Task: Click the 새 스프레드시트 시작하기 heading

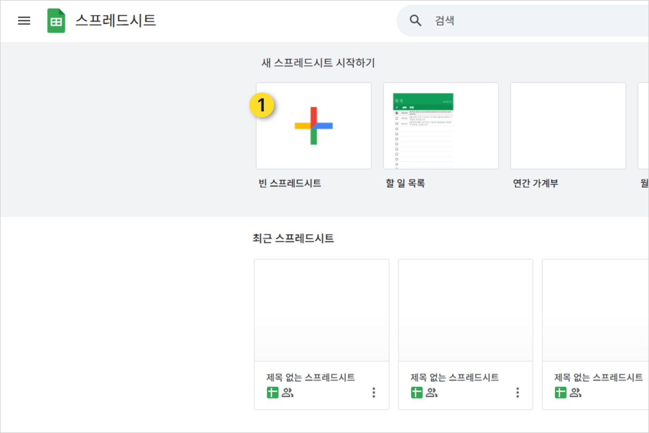Action: [318, 63]
